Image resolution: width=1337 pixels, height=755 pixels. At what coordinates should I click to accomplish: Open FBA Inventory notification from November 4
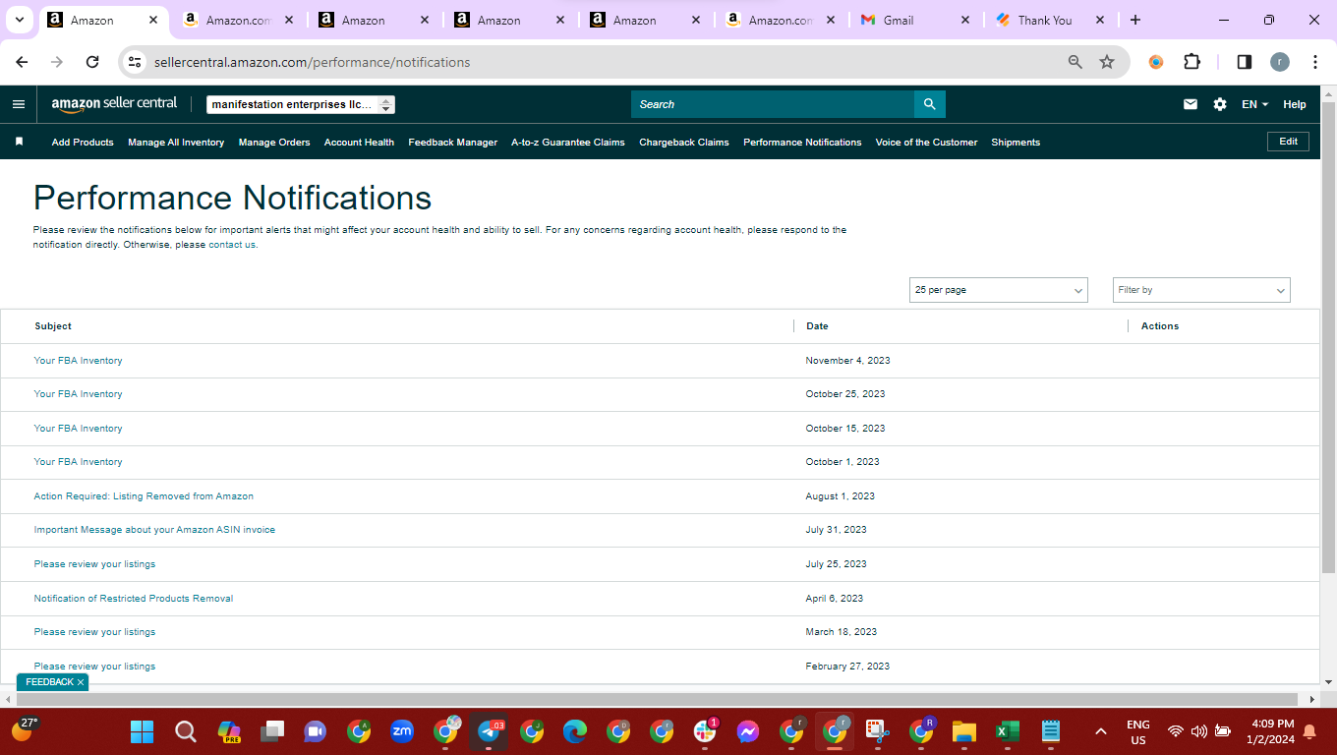(x=79, y=361)
